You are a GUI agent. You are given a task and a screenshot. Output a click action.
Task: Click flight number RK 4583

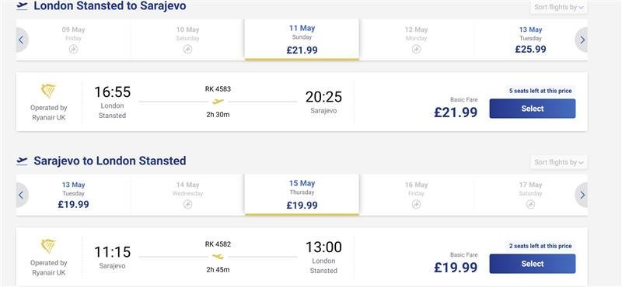click(x=218, y=89)
